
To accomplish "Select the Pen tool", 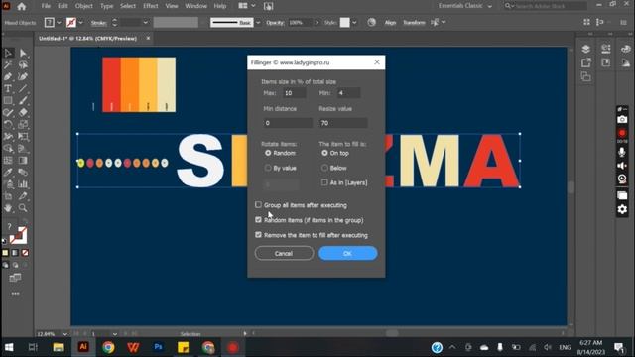I will point(8,77).
